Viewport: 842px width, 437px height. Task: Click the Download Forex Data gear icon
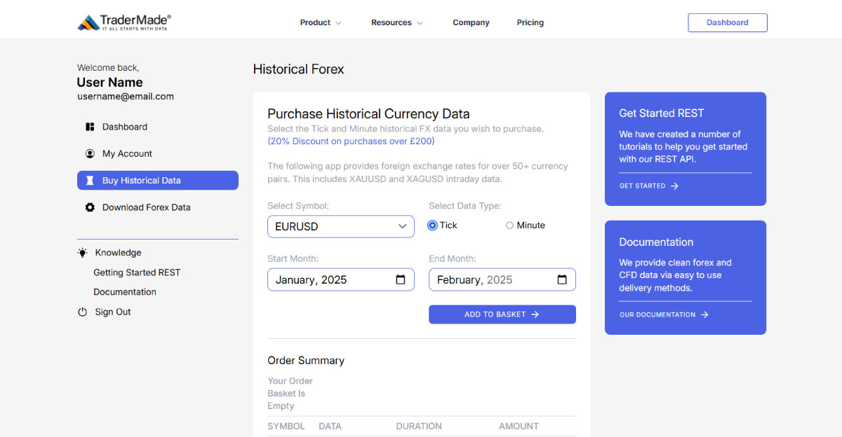[x=90, y=207]
